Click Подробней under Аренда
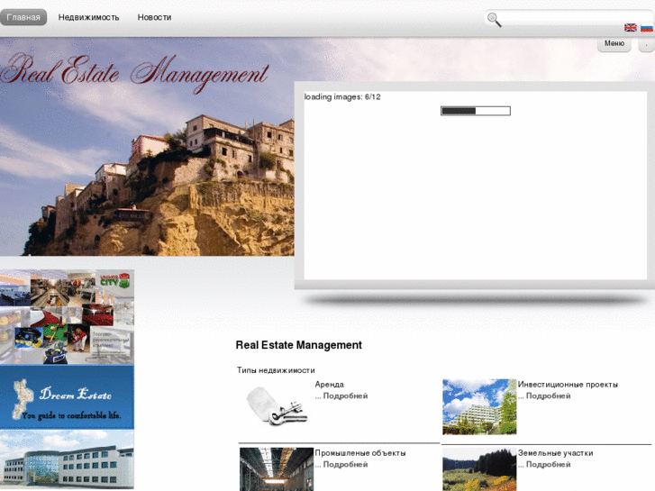The width and height of the screenshot is (655, 491). [345, 396]
